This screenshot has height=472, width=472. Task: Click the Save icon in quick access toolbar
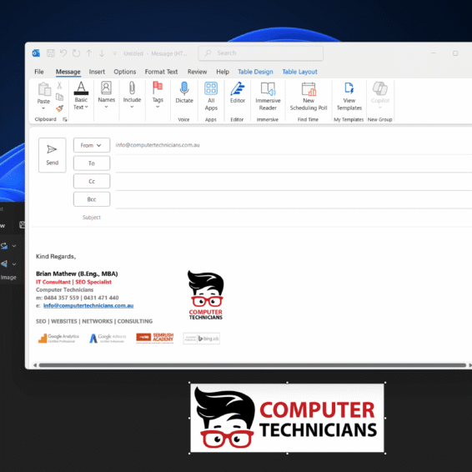pos(51,53)
